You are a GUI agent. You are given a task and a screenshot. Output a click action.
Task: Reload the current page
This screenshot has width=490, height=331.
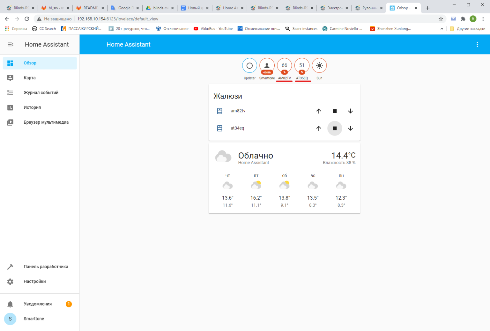(x=27, y=19)
